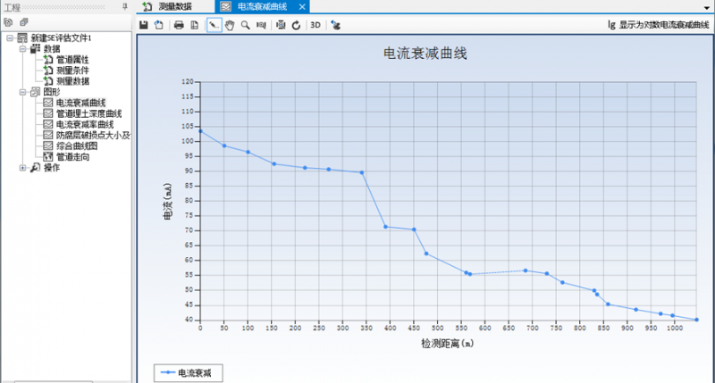Image resolution: width=715 pixels, height=383 pixels.
Task: Open 管道埋土深度曲线 in the tree
Action: coord(88,113)
